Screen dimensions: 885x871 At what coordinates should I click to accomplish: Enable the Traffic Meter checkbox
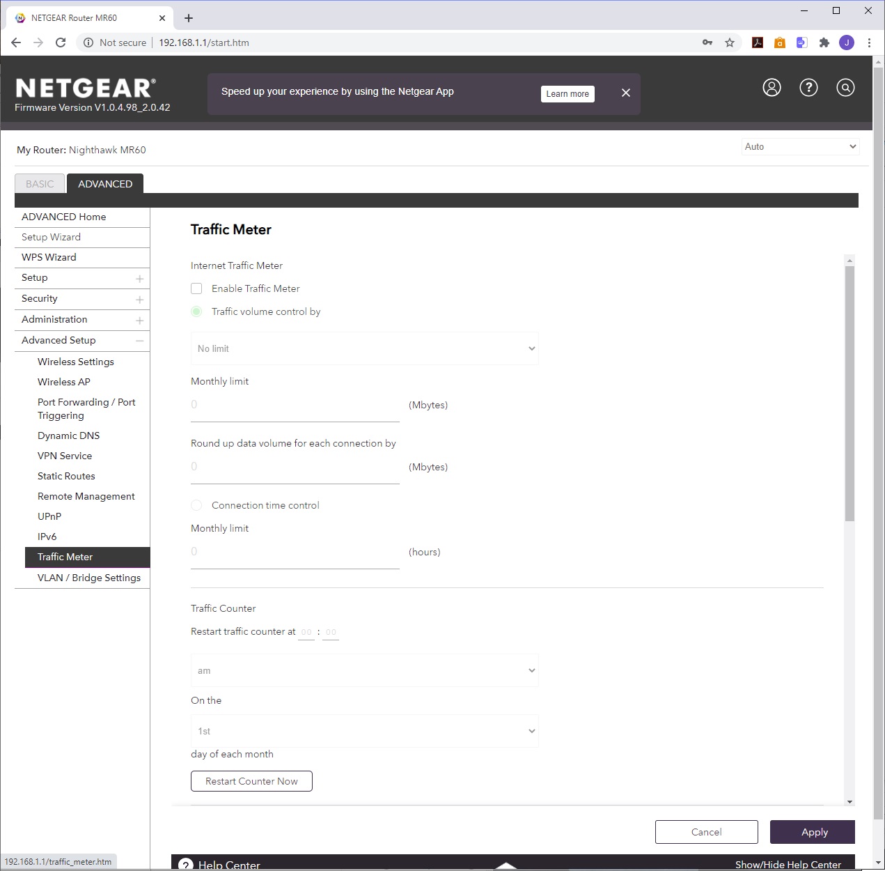pyautogui.click(x=196, y=288)
